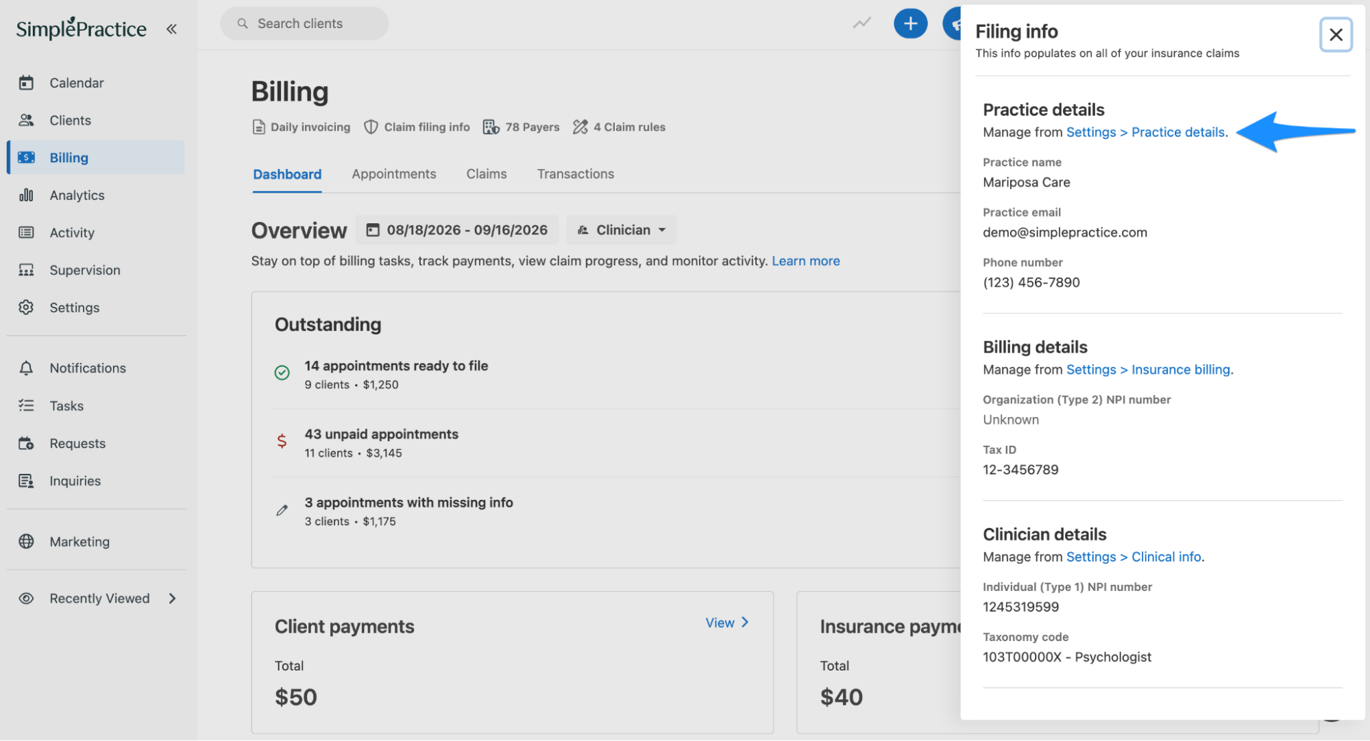Click the Tasks checklist icon
This screenshot has height=741, width=1370.
tap(26, 406)
